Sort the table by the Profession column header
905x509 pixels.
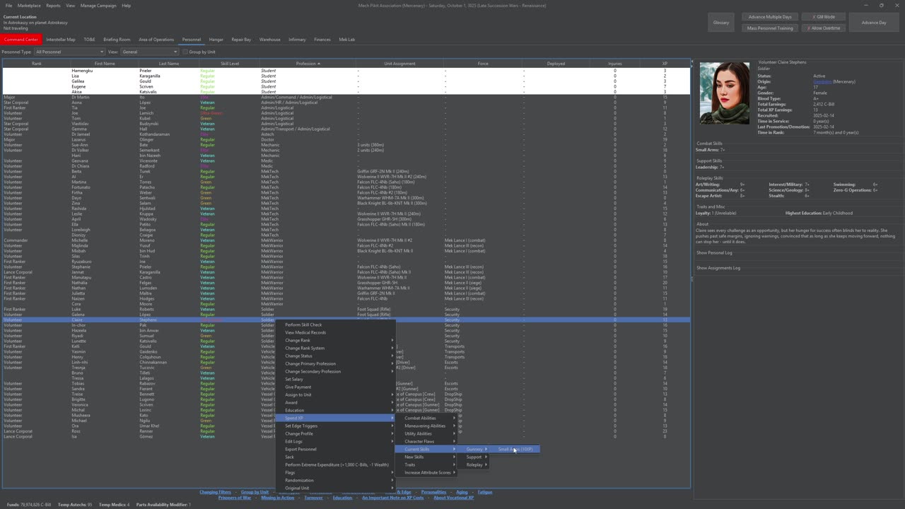pyautogui.click(x=306, y=64)
